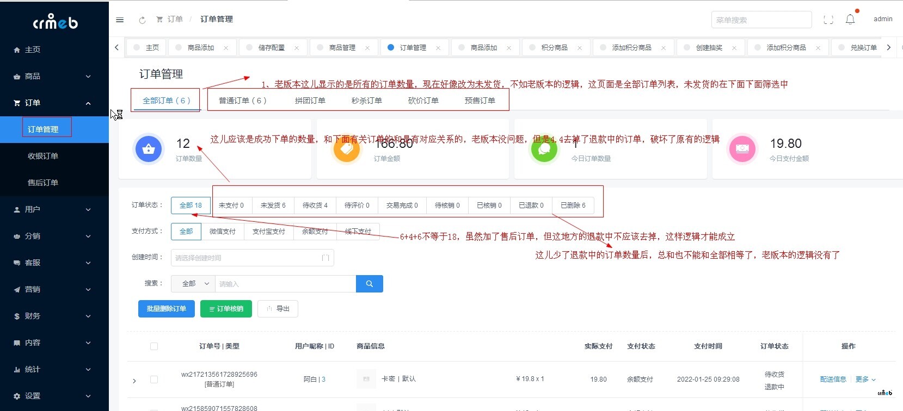Expand the 商品 sidebar menu
This screenshot has height=411, width=903.
pyautogui.click(x=53, y=76)
